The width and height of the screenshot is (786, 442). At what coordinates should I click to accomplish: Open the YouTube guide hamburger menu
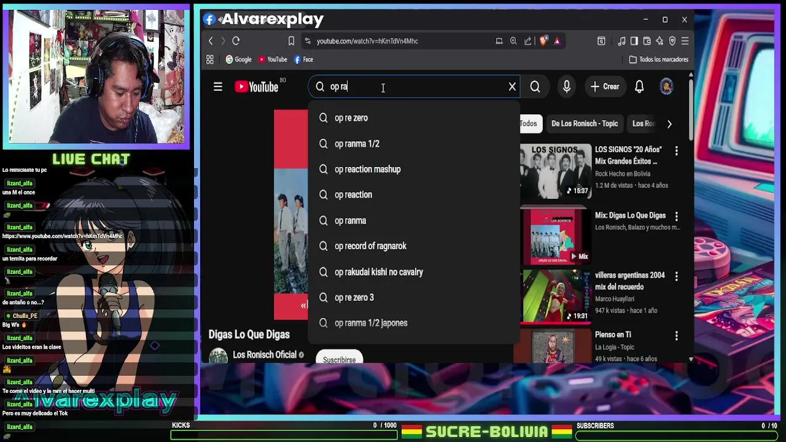[x=218, y=87]
